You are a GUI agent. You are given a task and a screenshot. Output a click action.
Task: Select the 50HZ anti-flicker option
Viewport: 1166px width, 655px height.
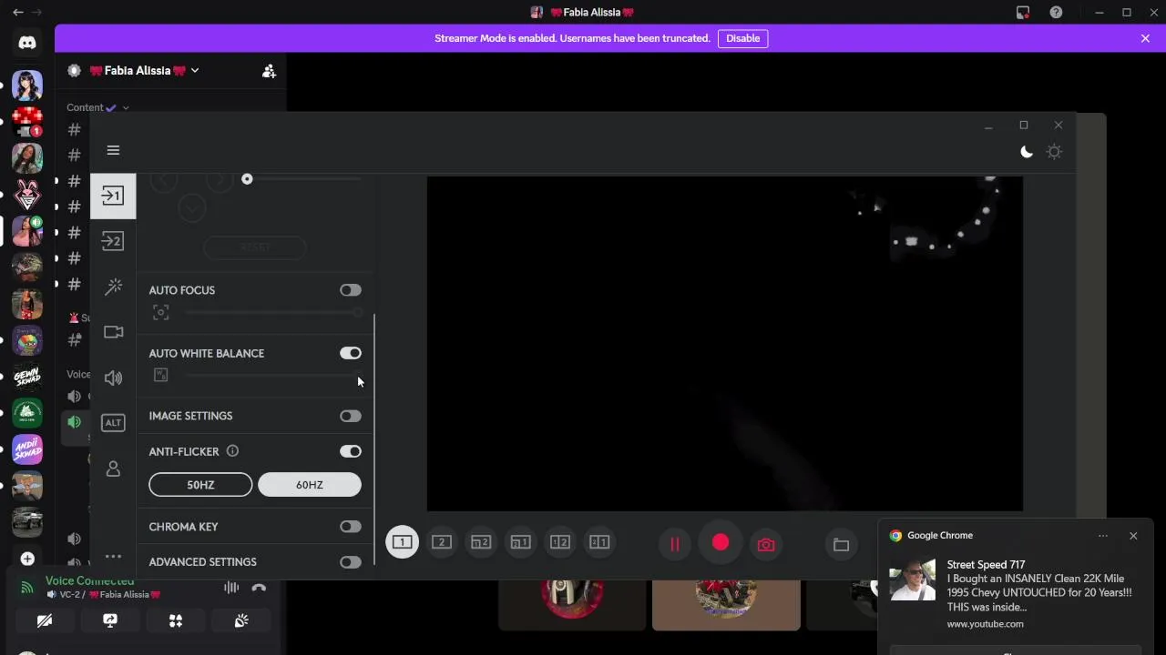click(200, 485)
